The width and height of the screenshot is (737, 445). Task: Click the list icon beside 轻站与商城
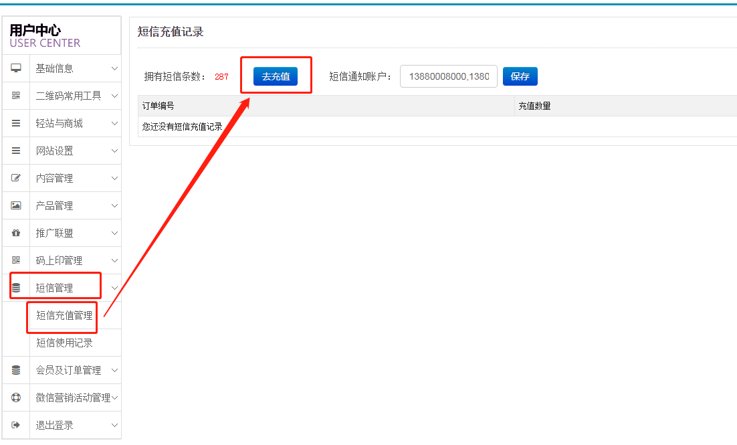tap(16, 123)
